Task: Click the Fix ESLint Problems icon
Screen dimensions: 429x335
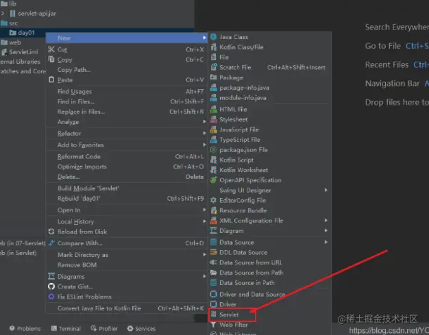Action: pos(51,297)
